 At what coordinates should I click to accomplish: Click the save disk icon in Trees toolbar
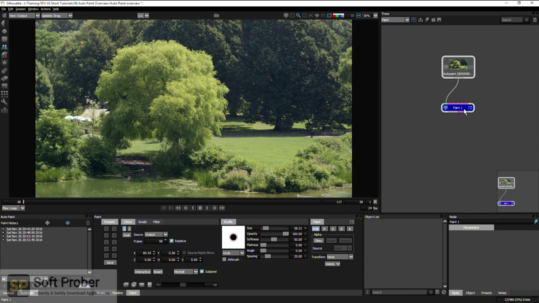click(x=439, y=20)
